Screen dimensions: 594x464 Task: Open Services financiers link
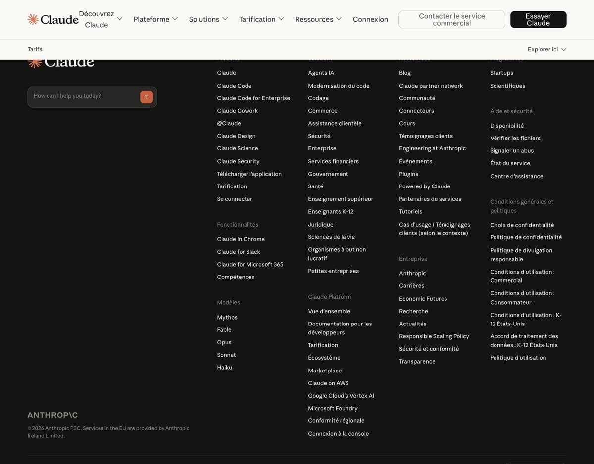pos(333,161)
